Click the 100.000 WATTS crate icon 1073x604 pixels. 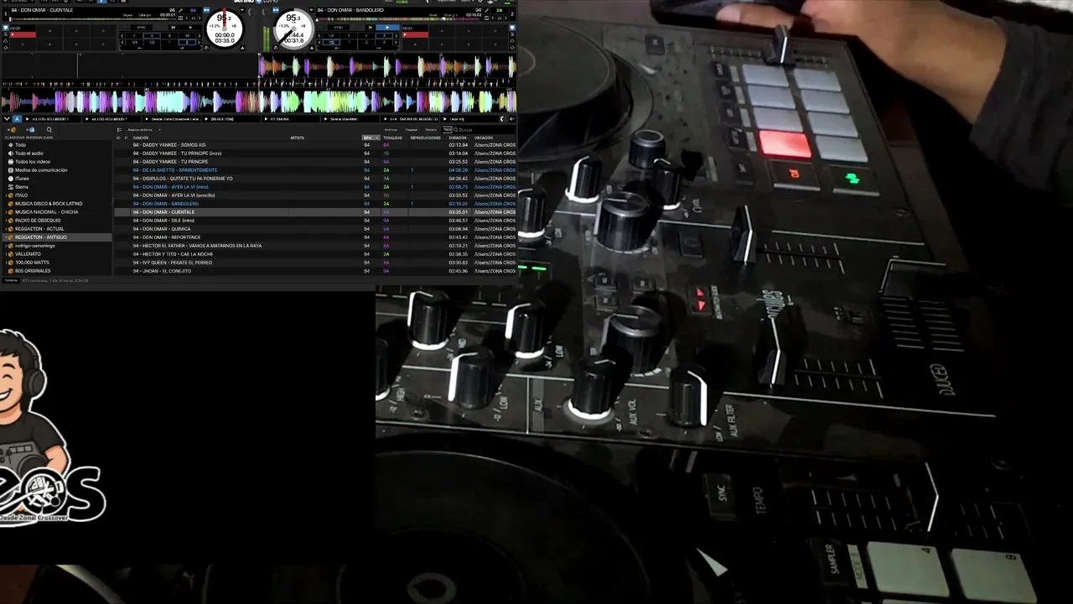click(x=11, y=263)
